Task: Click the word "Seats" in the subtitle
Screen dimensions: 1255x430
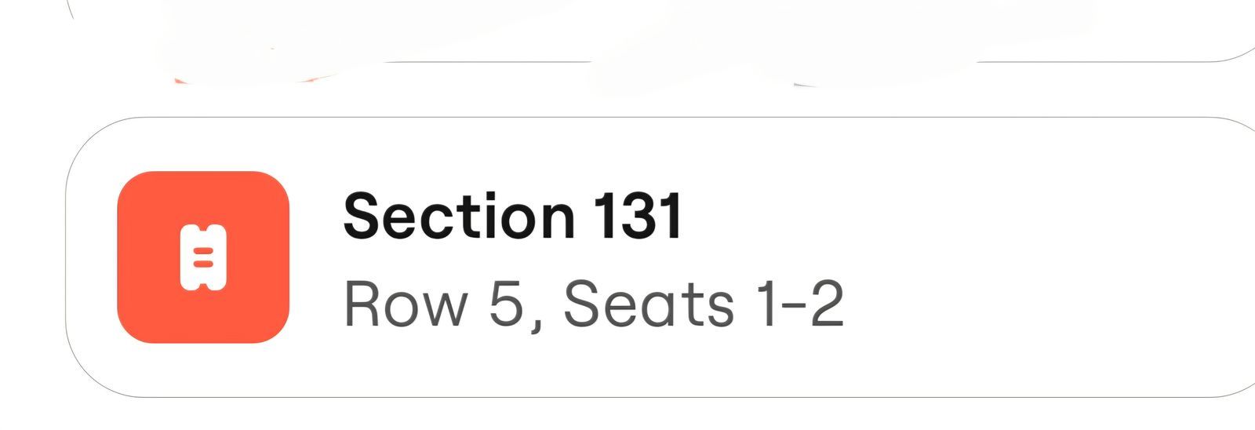Action: [649, 304]
